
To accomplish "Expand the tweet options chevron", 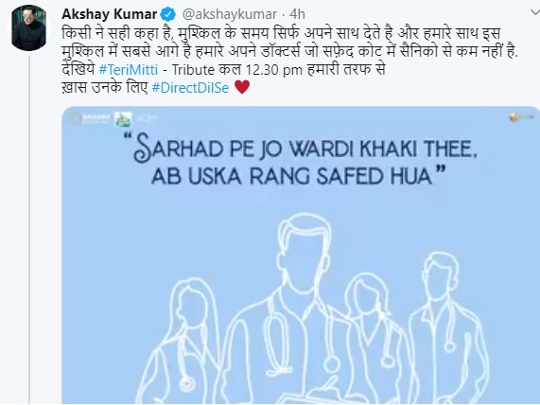I will pyautogui.click(x=535, y=13).
